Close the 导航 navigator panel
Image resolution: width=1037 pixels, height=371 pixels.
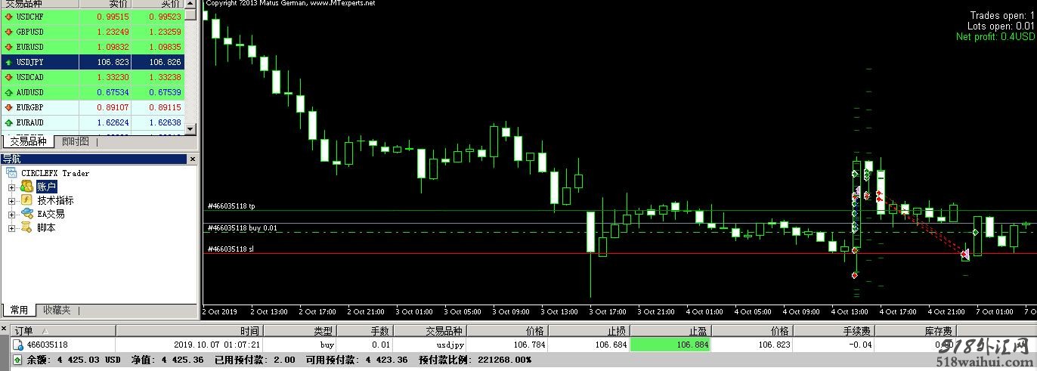tap(193, 159)
